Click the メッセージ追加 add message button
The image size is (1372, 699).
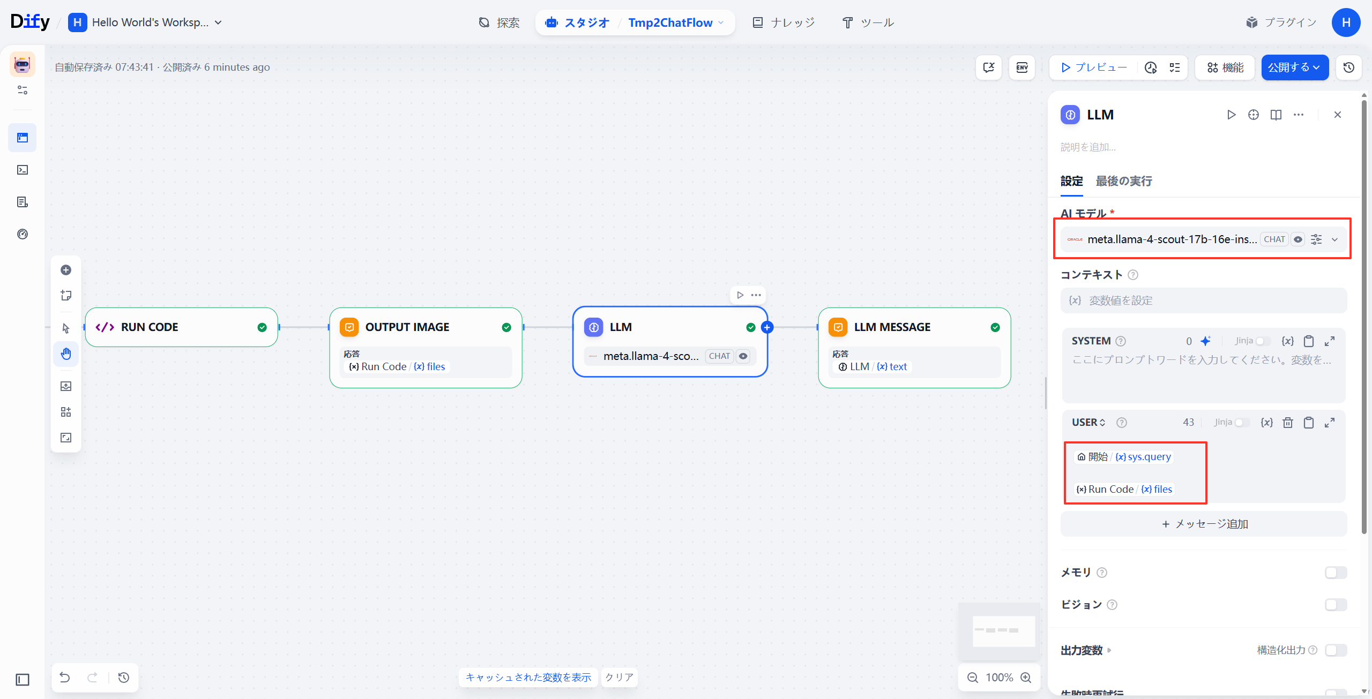pos(1204,524)
